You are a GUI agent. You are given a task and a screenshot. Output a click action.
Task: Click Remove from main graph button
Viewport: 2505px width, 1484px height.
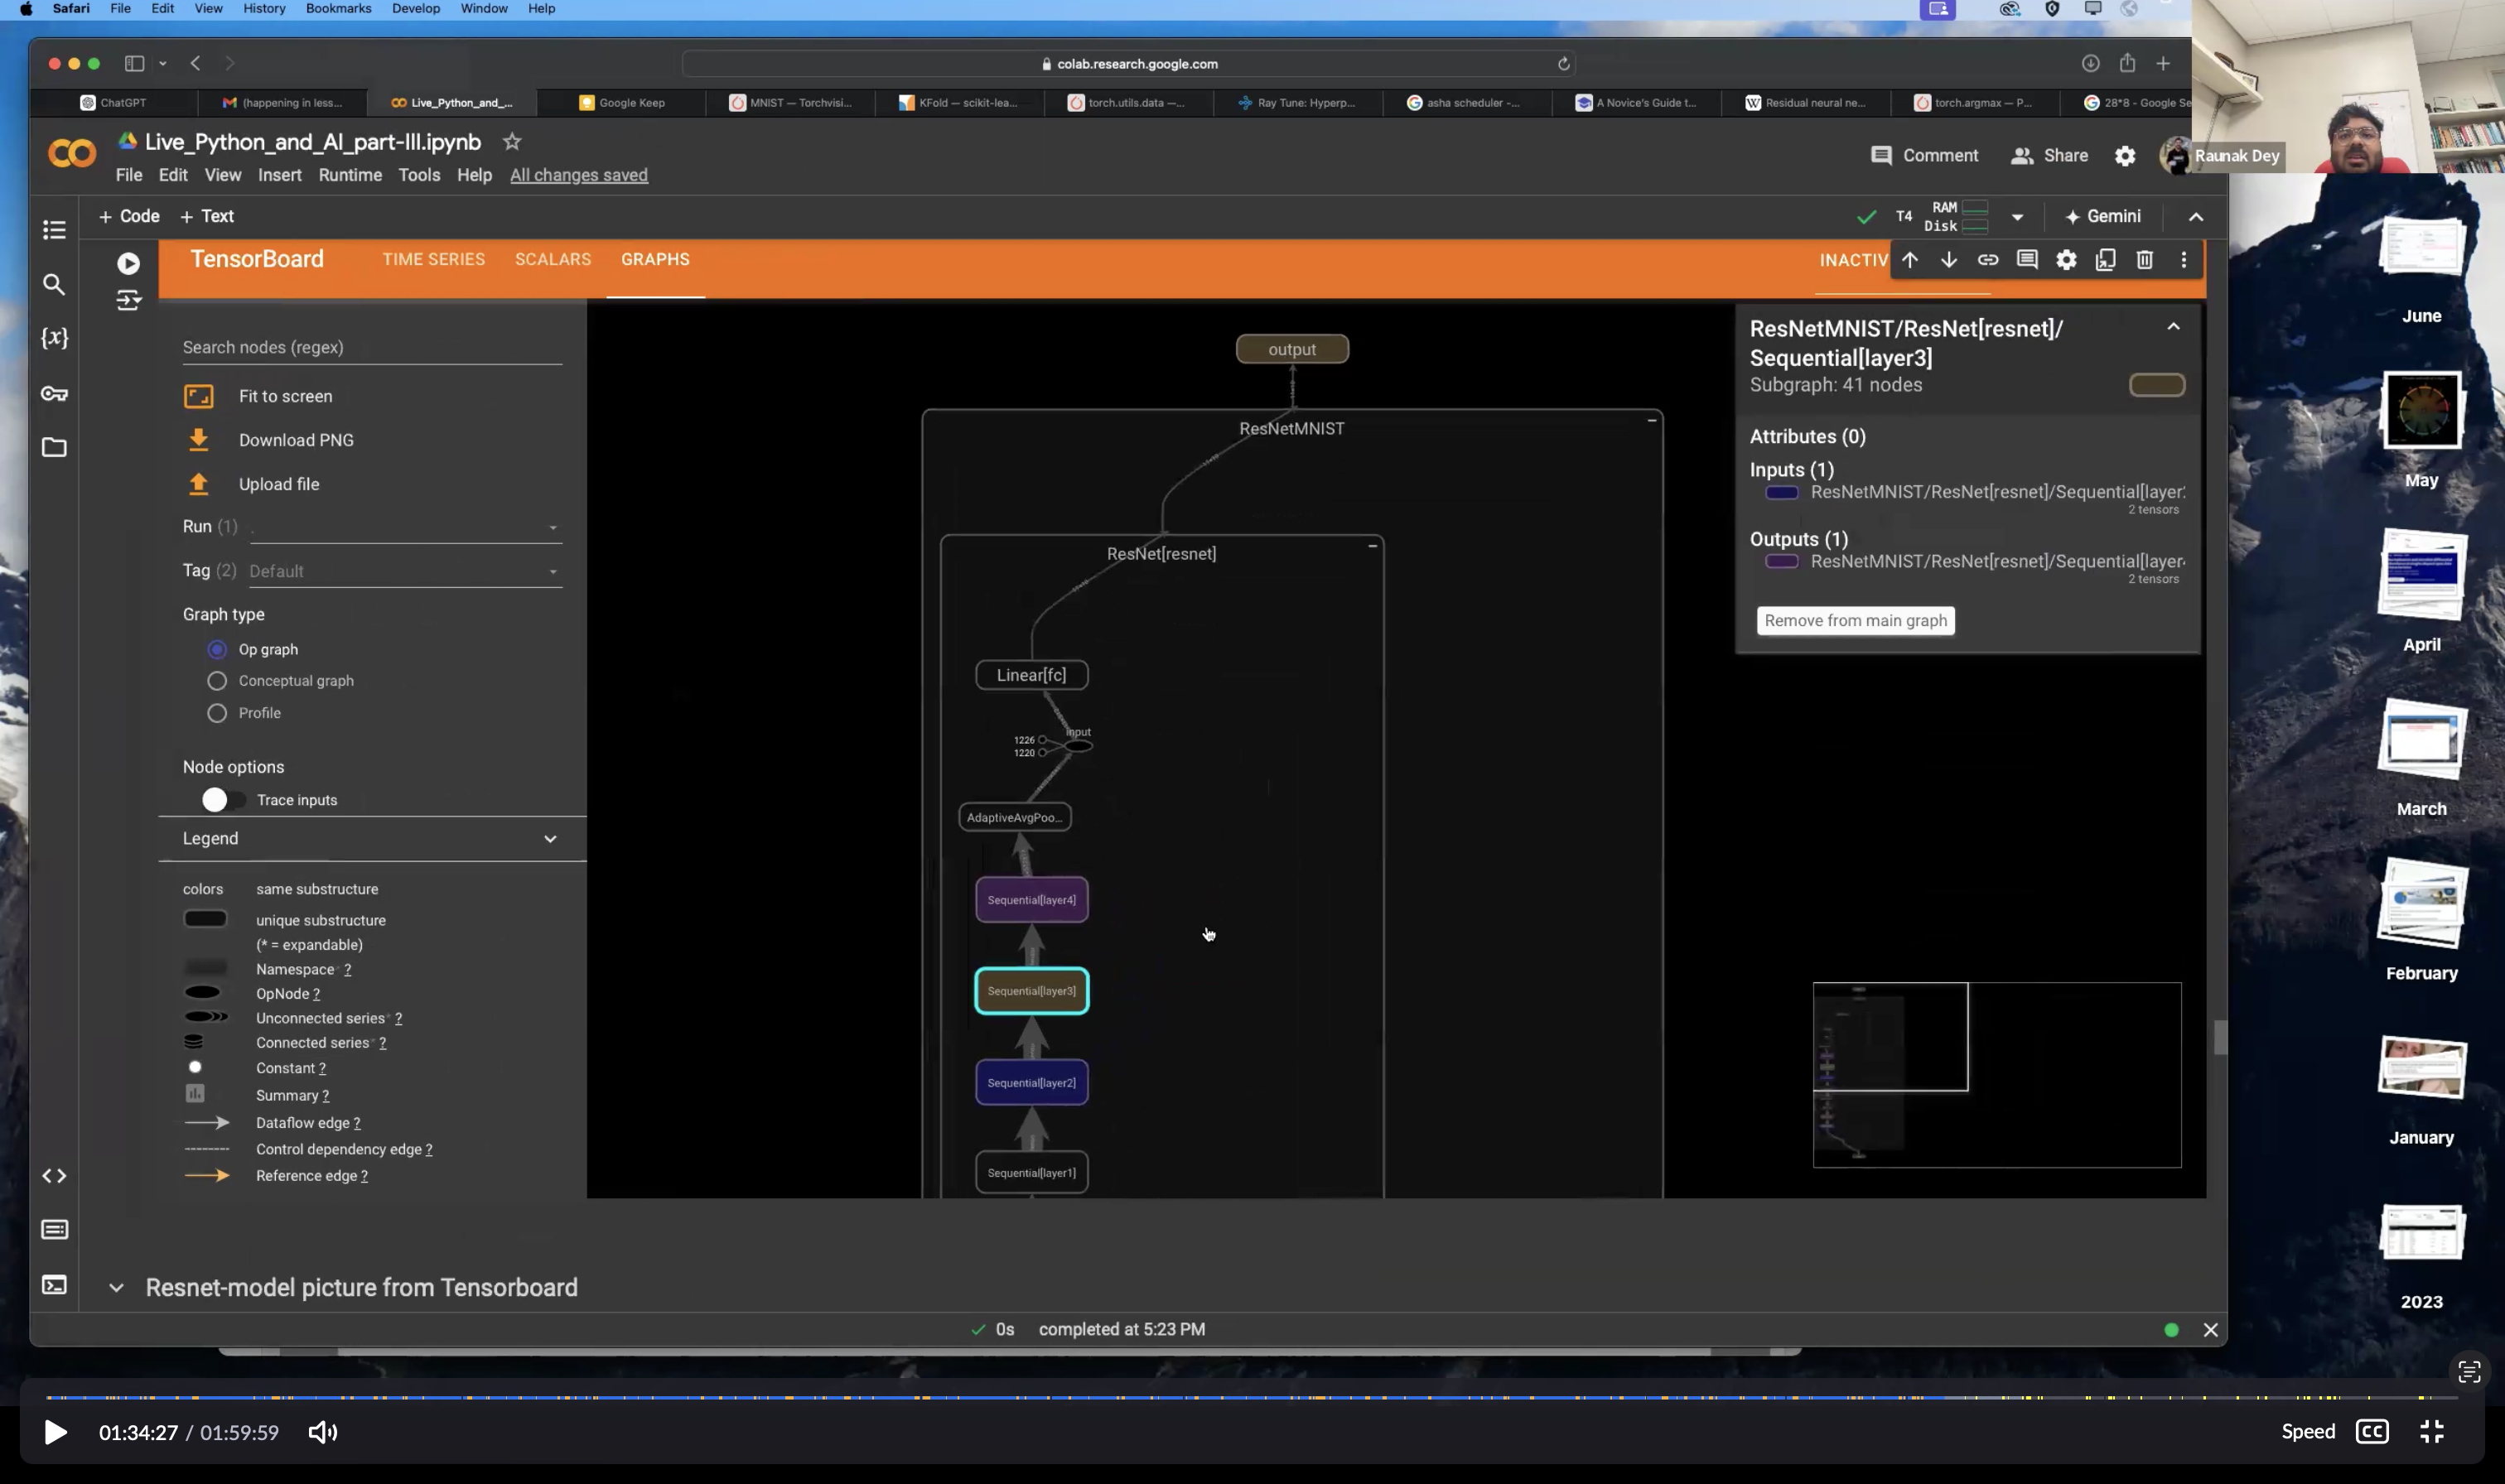coord(1855,621)
